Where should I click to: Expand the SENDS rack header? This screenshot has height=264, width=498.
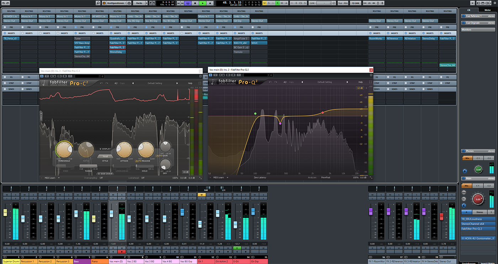point(11,89)
